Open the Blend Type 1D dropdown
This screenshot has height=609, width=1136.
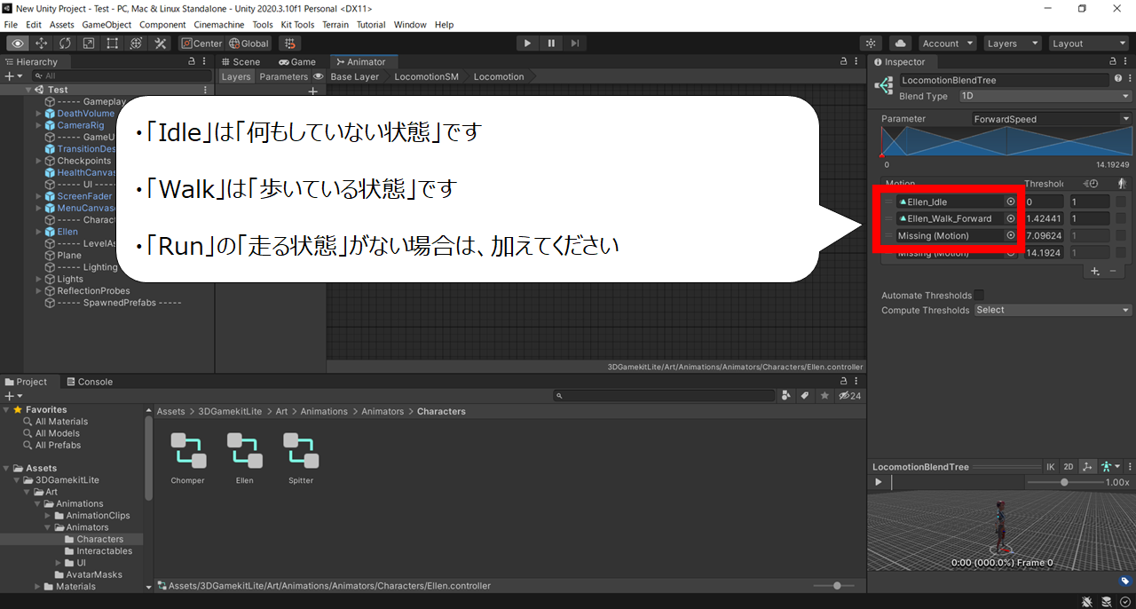[1045, 96]
